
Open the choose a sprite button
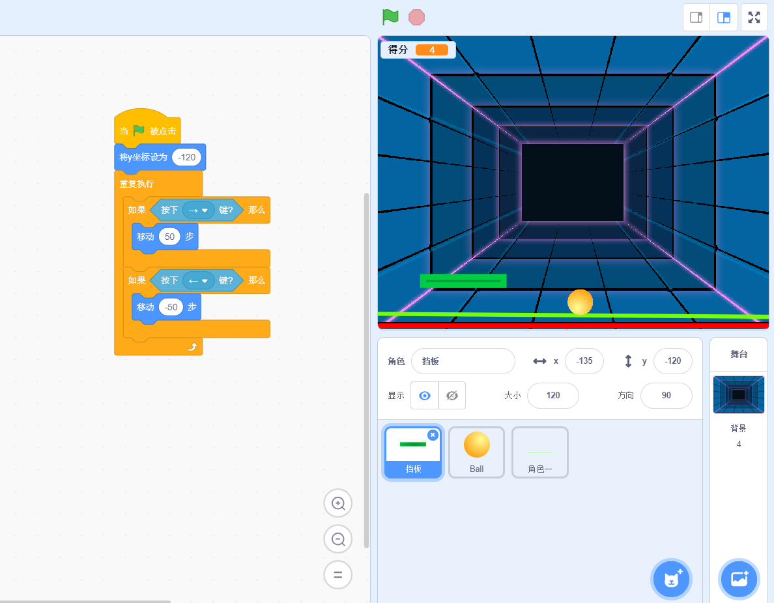click(671, 578)
